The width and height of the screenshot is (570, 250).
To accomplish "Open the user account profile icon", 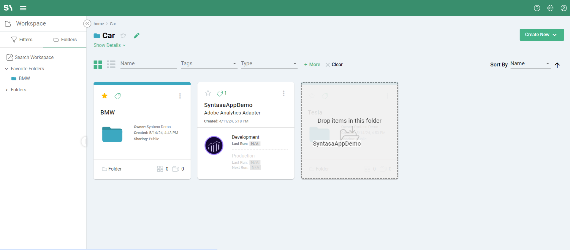I will [x=563, y=8].
